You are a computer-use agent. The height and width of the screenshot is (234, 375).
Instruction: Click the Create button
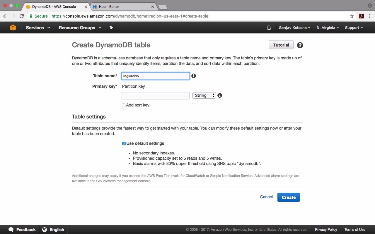(289, 197)
